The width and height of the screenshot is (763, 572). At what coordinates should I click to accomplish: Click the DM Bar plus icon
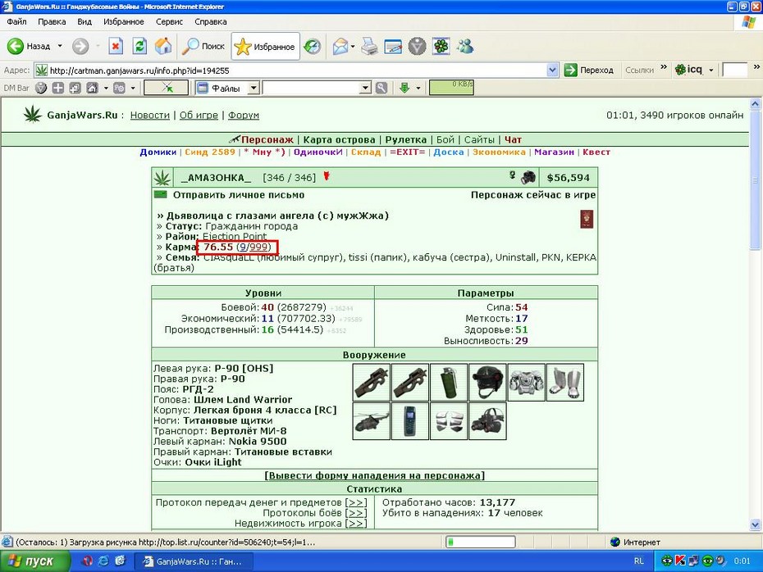tap(58, 88)
